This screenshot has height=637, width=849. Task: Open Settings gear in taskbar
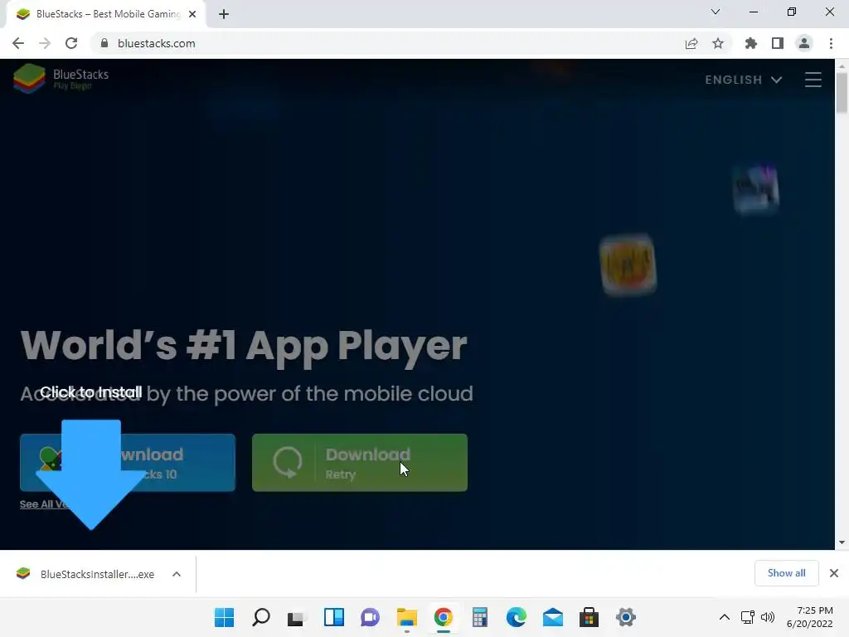(625, 617)
